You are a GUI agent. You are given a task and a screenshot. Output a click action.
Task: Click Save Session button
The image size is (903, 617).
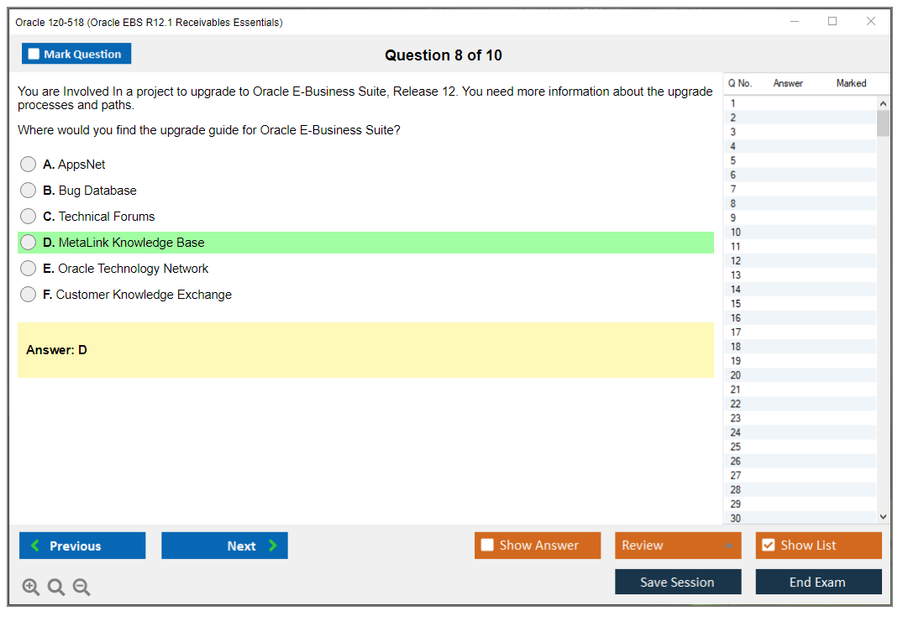[677, 582]
